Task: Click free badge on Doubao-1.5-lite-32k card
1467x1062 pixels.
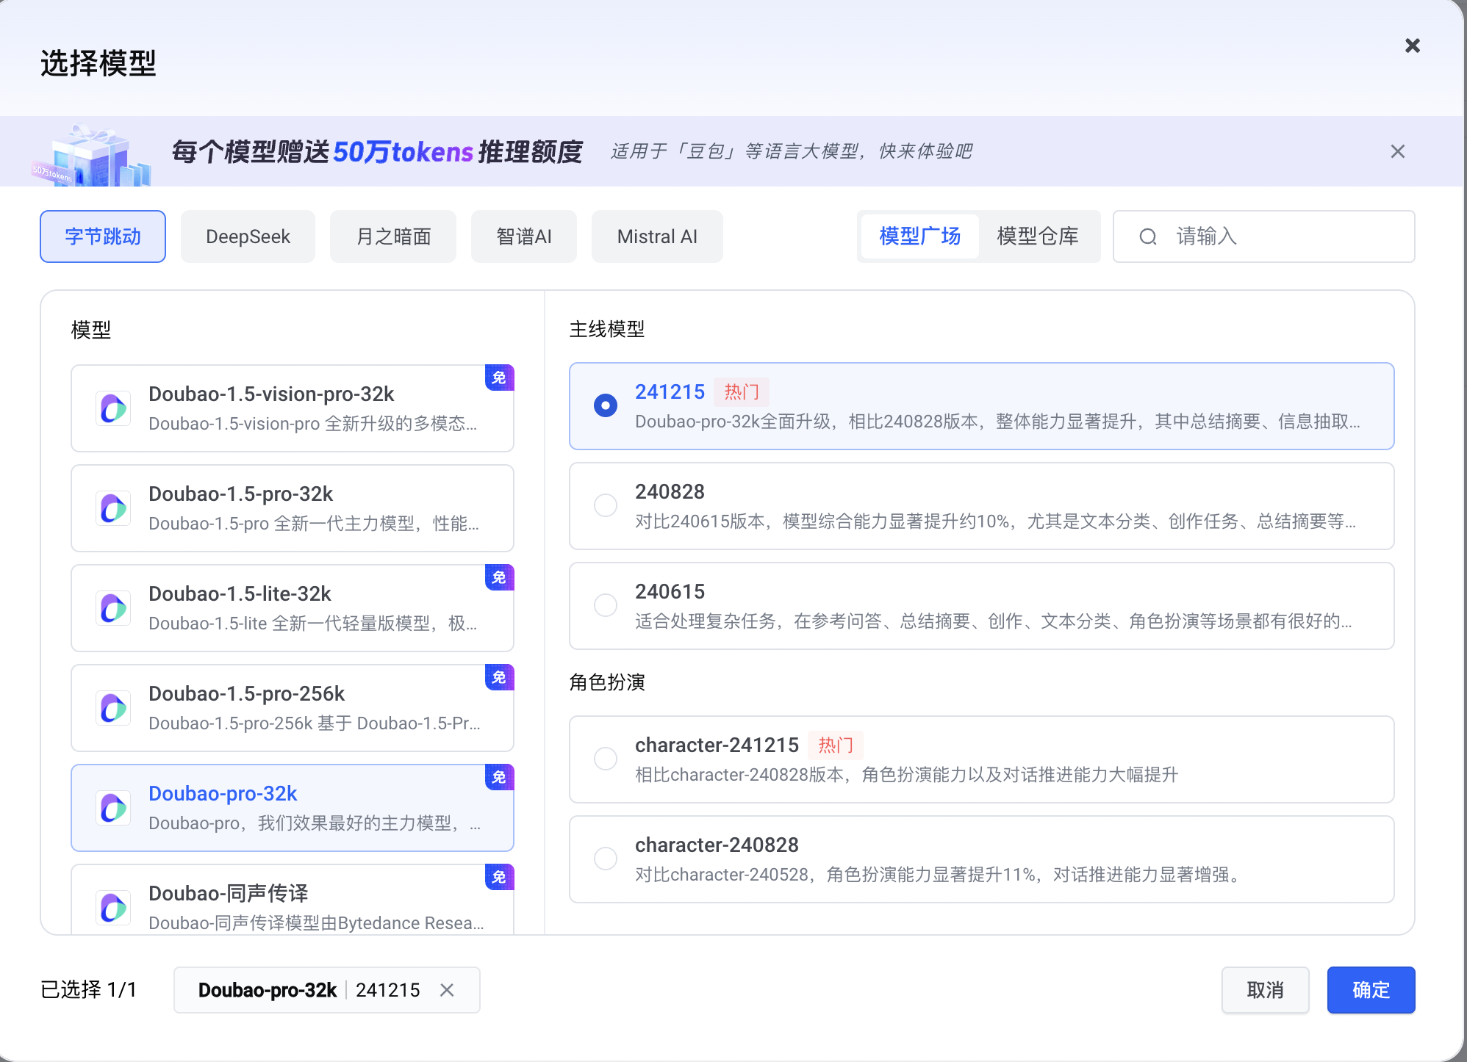Action: click(x=499, y=578)
